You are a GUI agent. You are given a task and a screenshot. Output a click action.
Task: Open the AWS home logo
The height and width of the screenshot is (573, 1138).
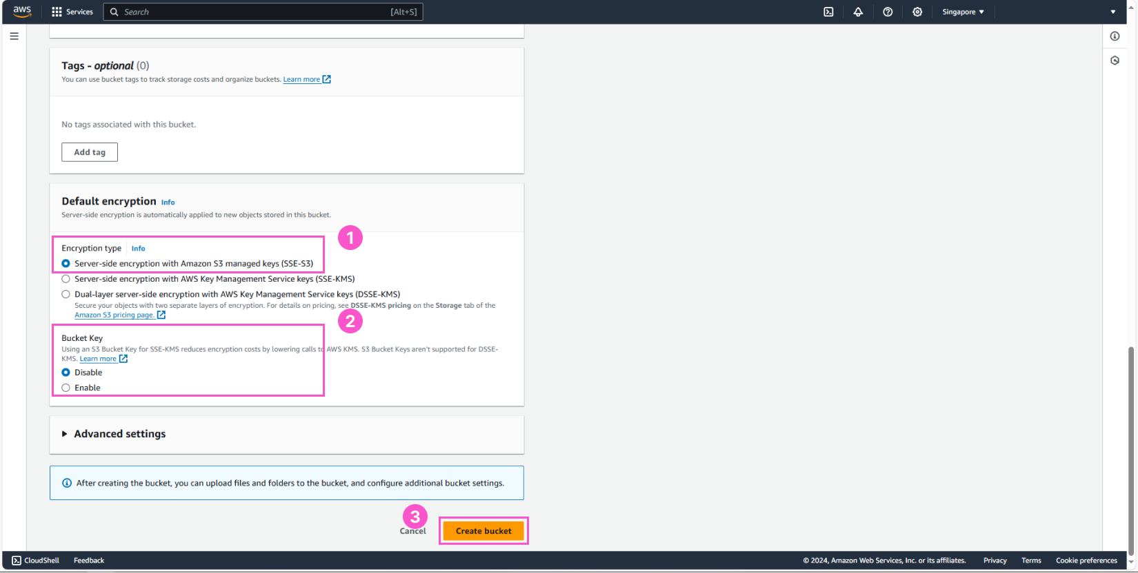pyautogui.click(x=22, y=12)
